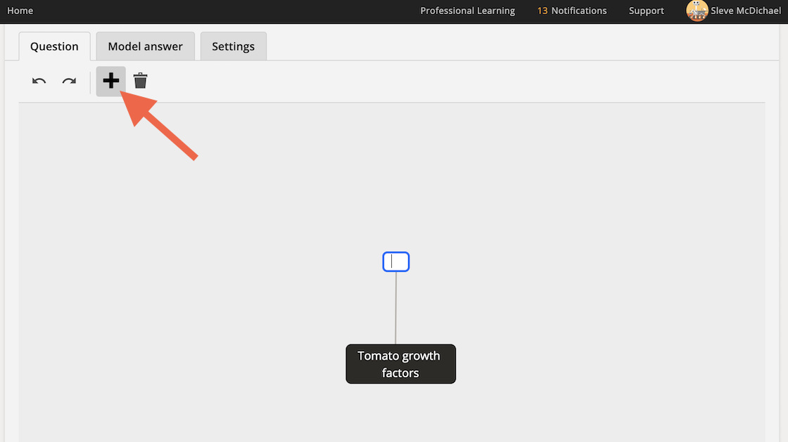
Task: Open the Model answer tab
Action: coord(145,46)
